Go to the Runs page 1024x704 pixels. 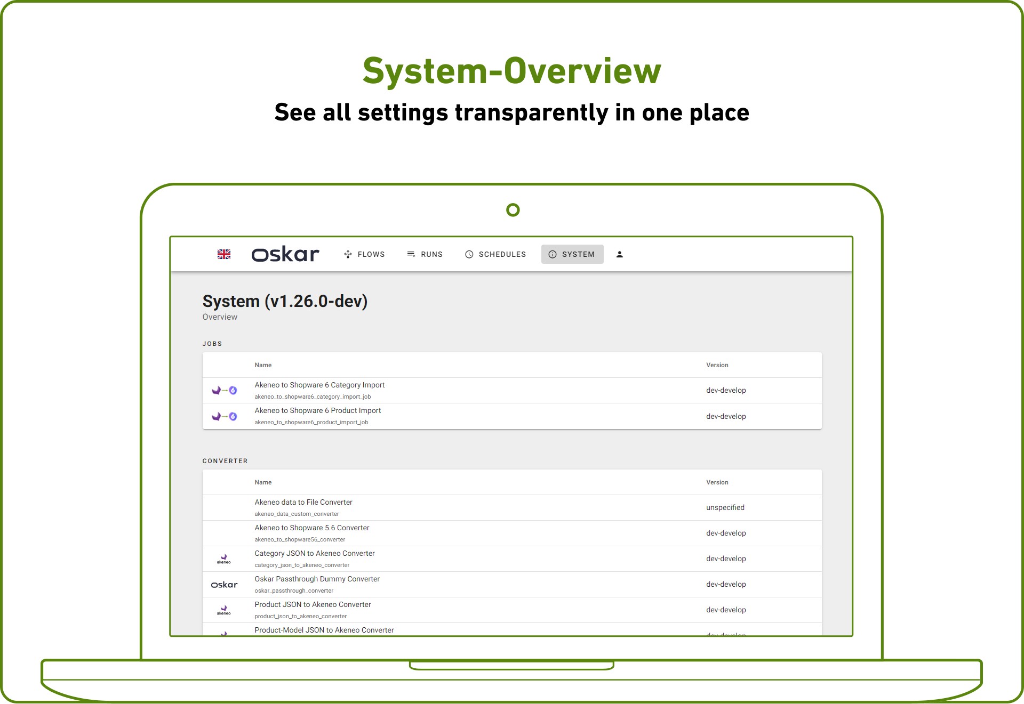(425, 254)
